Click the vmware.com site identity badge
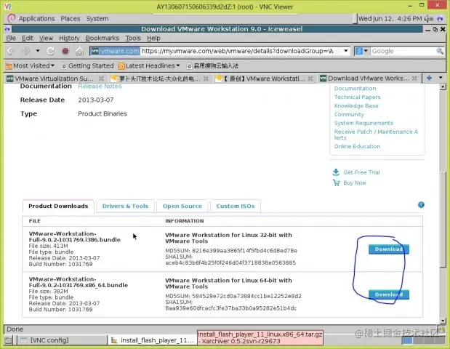Image resolution: width=450 pixels, height=349 pixels. pyautogui.click(x=115, y=51)
